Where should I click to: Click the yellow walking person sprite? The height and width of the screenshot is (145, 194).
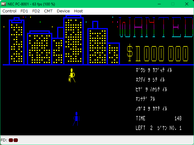point(72,75)
